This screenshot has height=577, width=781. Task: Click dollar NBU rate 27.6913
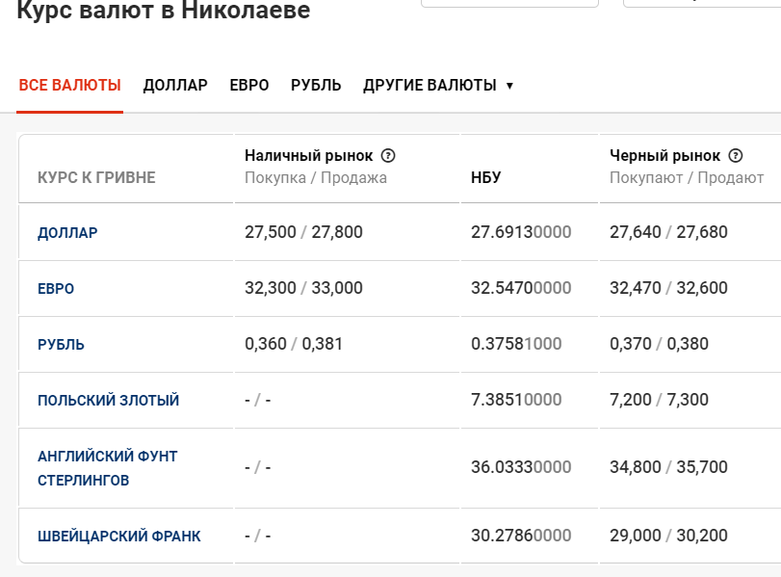point(521,232)
